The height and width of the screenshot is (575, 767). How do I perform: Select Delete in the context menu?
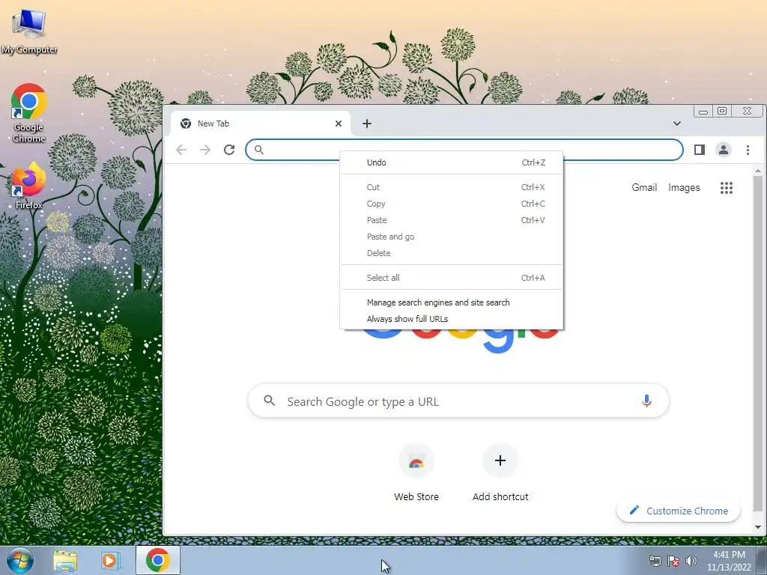[452, 253]
